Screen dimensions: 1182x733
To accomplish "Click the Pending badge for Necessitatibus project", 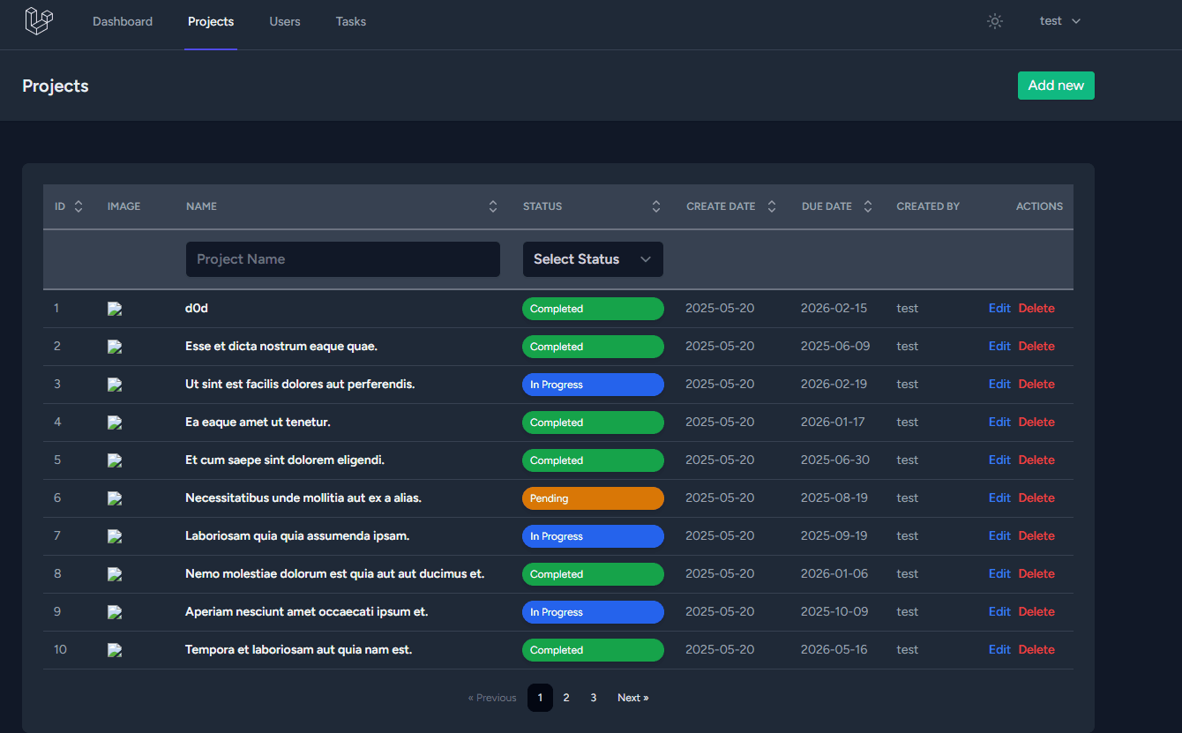I will click(593, 498).
